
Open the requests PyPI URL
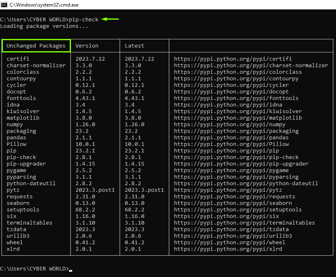234,197
